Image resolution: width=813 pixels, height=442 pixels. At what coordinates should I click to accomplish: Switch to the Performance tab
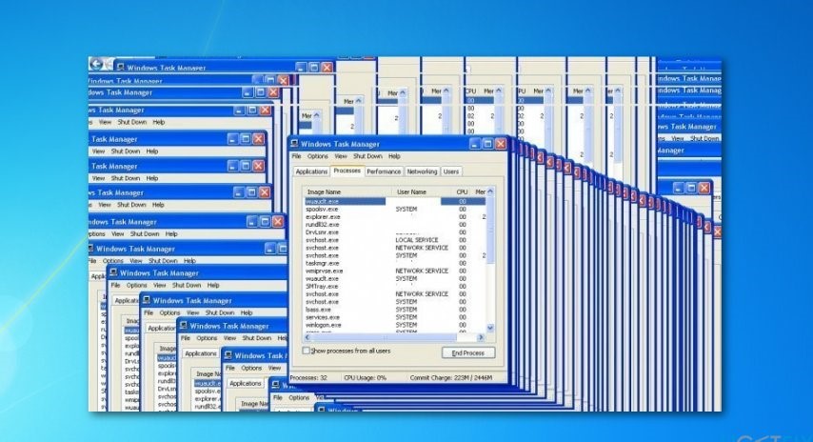(384, 171)
